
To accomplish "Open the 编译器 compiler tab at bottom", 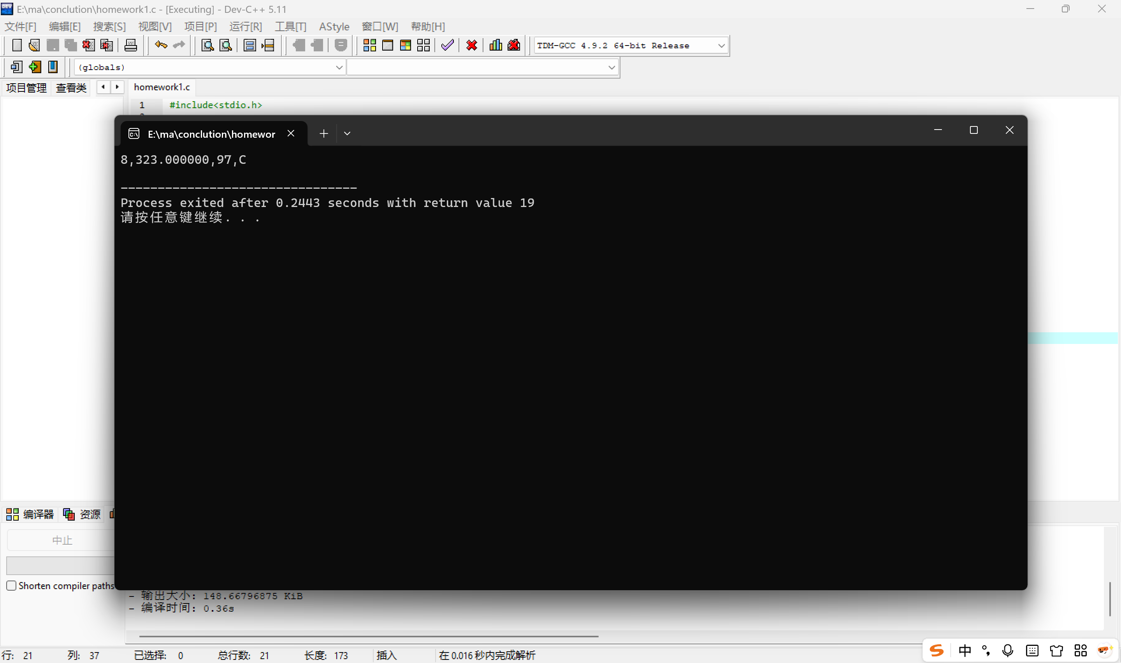I will [30, 514].
